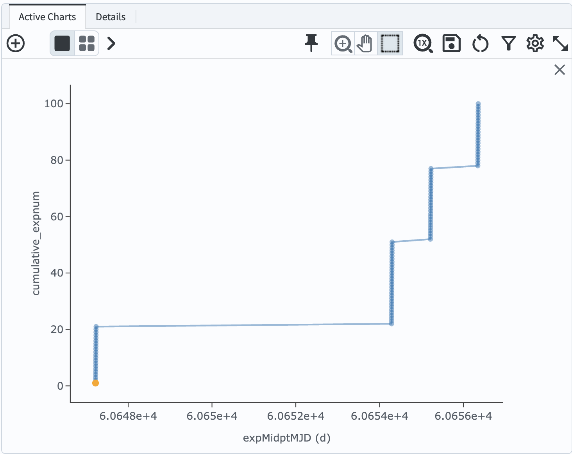Enable grid layout view for charts
The width and height of the screenshot is (572, 454).
(x=86, y=43)
